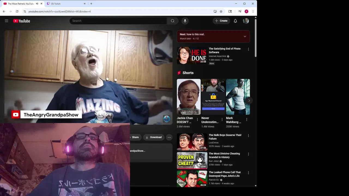
Task: Open The Satisfying End of Pirate Software title
Action: pos(224,50)
